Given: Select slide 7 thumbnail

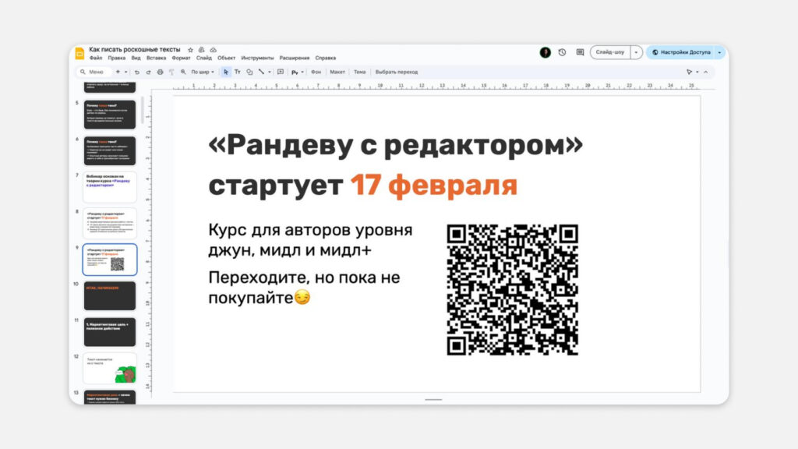Looking at the screenshot, I should coord(110,187).
